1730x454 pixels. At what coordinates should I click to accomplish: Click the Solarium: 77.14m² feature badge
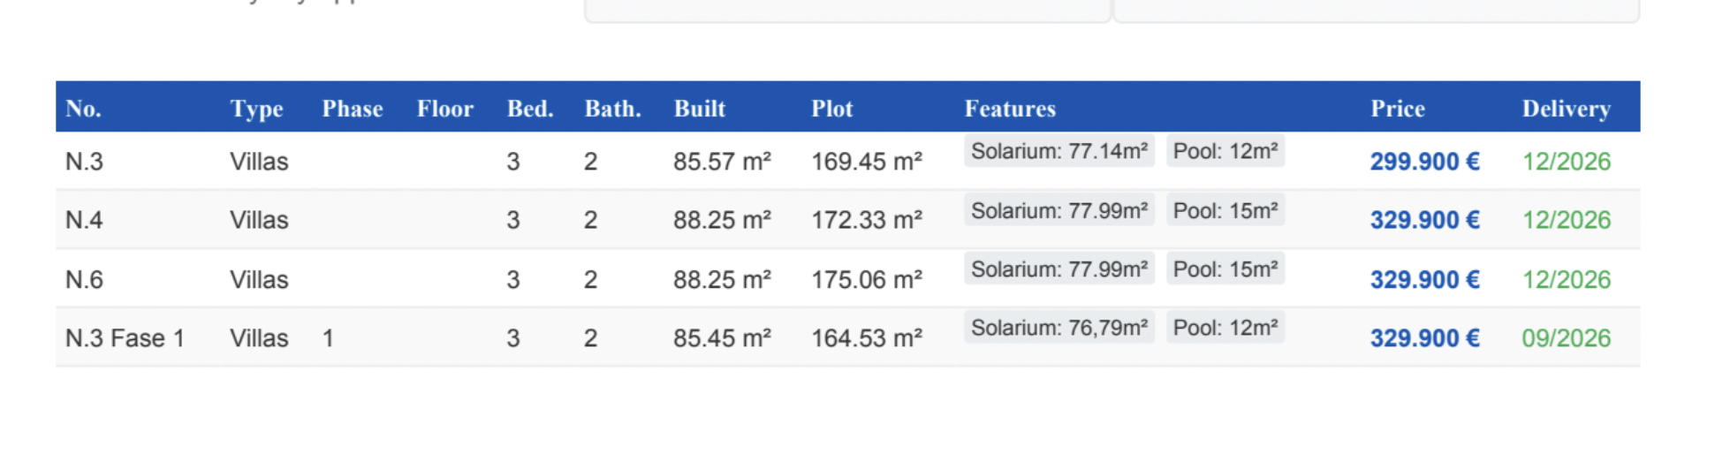(x=1058, y=151)
